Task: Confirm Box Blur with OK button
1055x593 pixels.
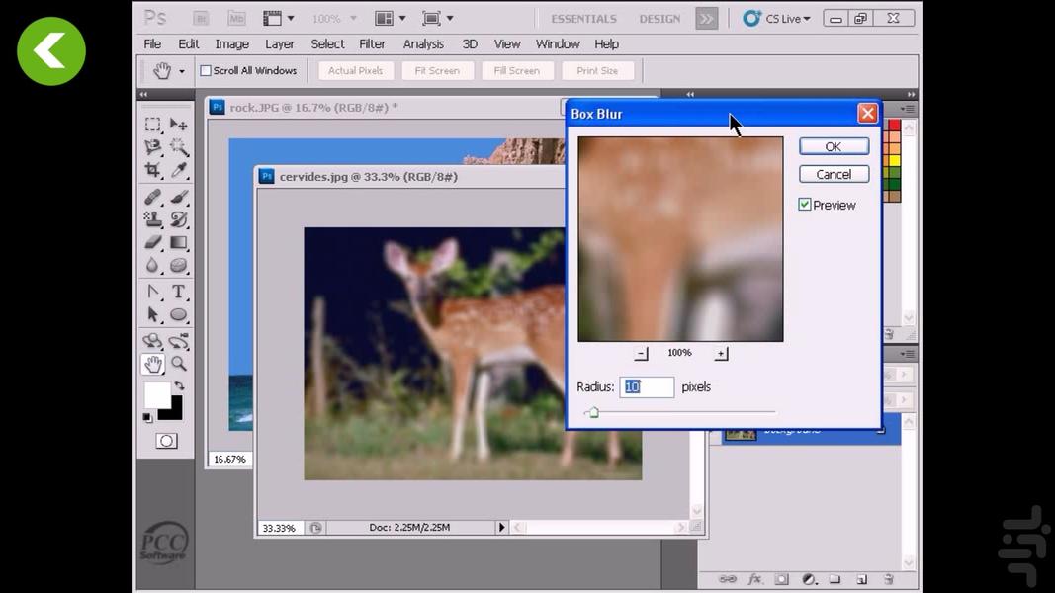Action: (x=834, y=146)
